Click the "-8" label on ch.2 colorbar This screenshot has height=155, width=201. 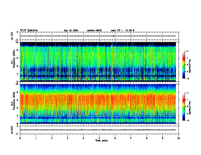pyautogui.click(x=187, y=107)
